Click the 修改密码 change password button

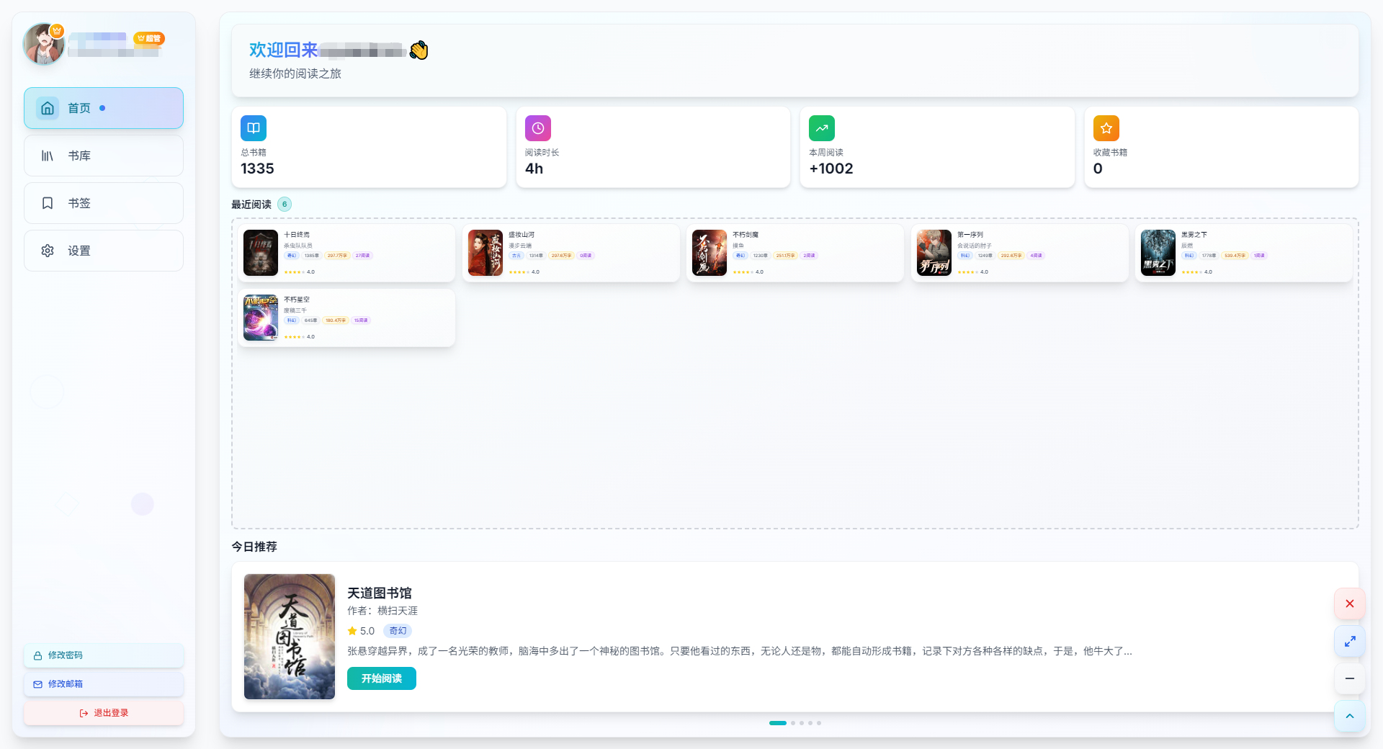click(104, 655)
